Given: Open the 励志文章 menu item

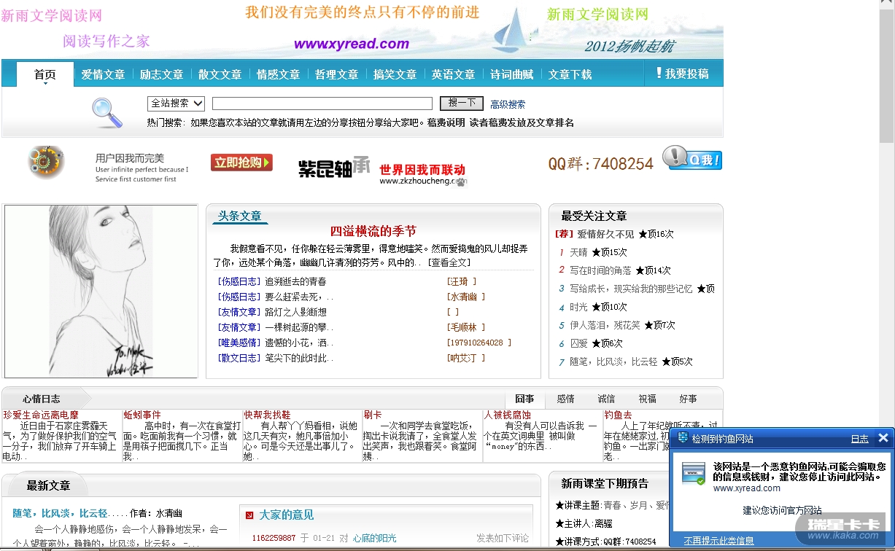Looking at the screenshot, I should click(161, 74).
